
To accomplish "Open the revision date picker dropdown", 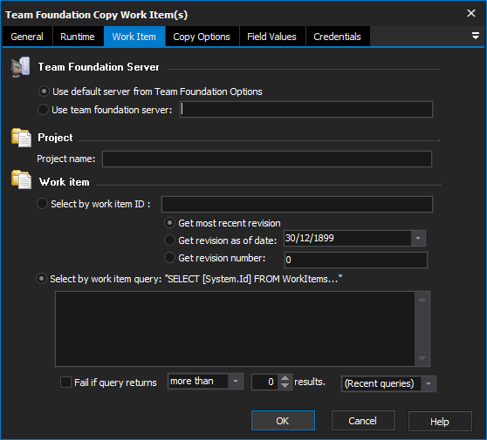I will [x=418, y=238].
